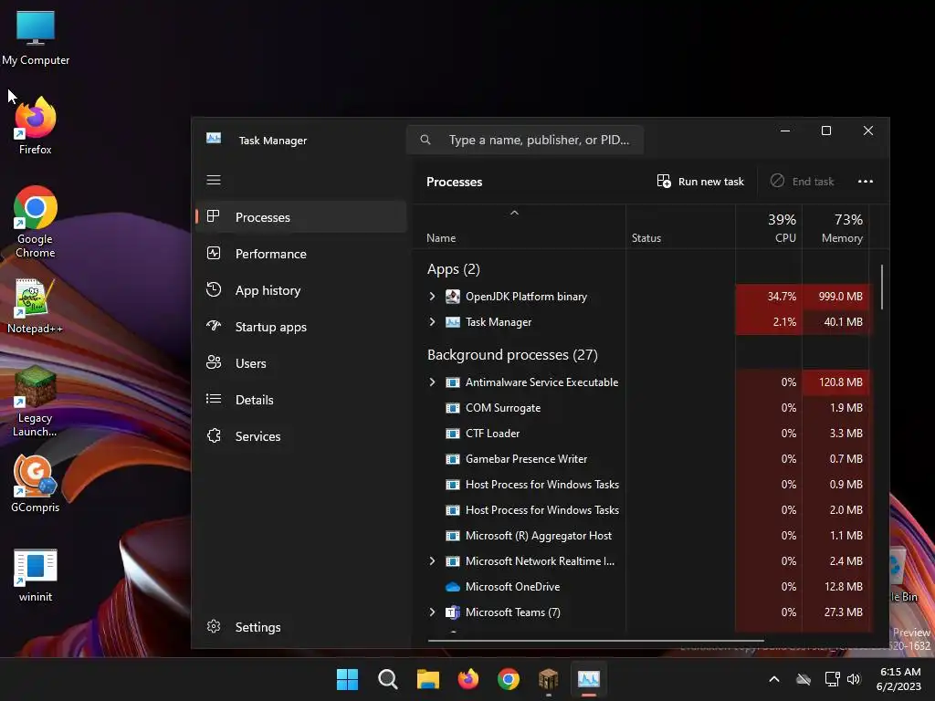Image resolution: width=935 pixels, height=701 pixels.
Task: Select the GCompris desktop shortcut
Action: (36, 484)
